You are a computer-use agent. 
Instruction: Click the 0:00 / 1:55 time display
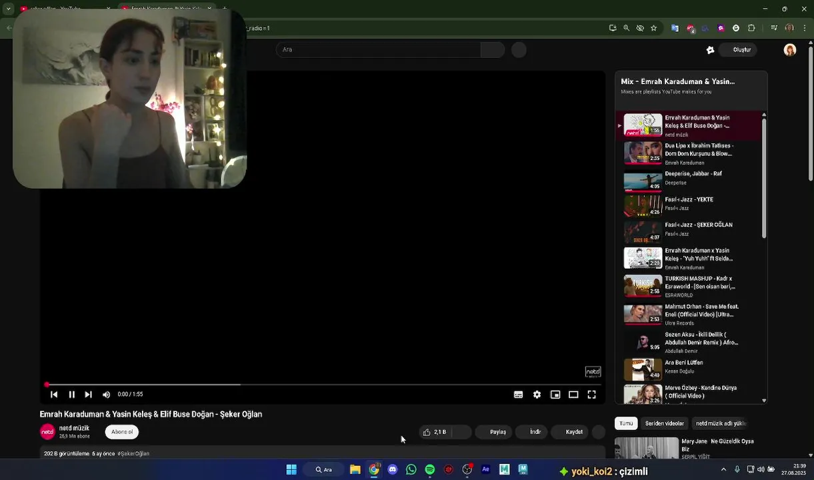tap(131, 395)
